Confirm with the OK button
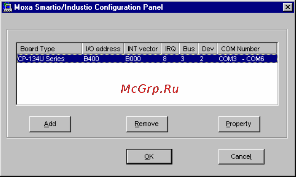 click(149, 157)
